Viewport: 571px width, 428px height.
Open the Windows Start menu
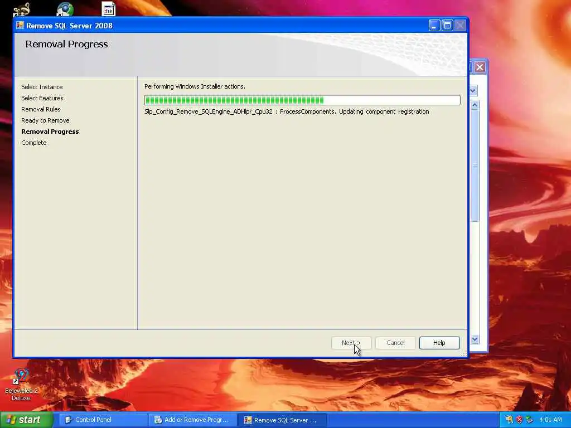pyautogui.click(x=27, y=420)
